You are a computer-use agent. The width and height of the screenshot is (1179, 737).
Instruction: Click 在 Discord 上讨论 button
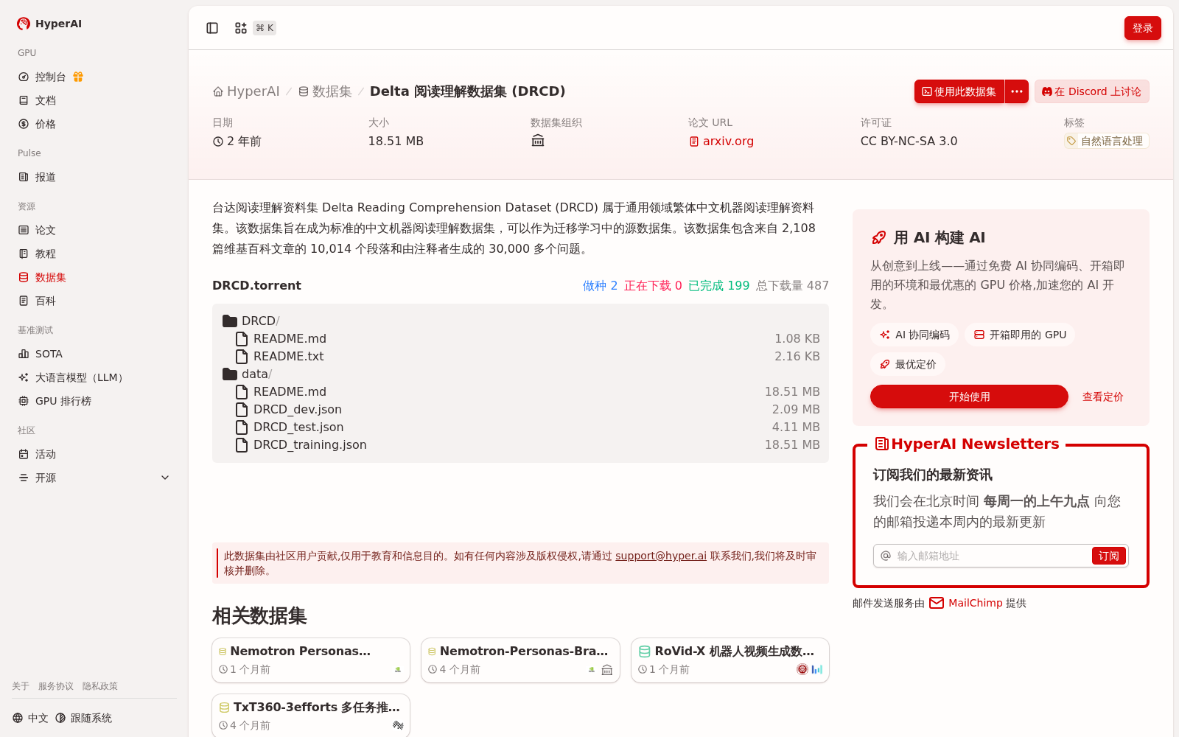(1091, 91)
